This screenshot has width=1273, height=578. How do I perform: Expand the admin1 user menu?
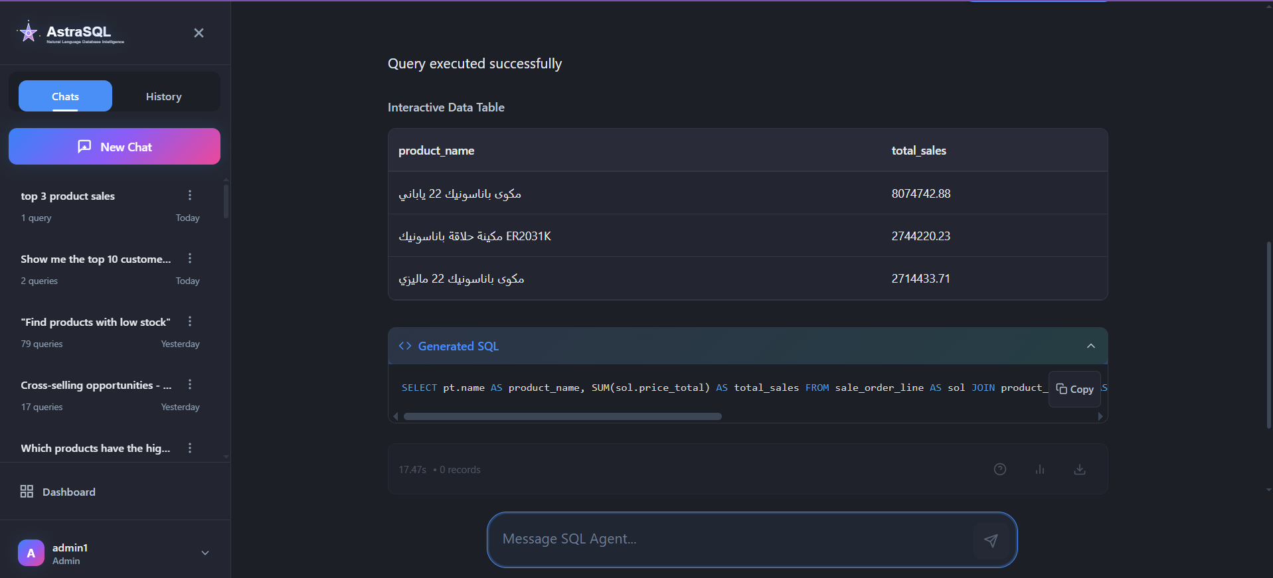pos(205,553)
